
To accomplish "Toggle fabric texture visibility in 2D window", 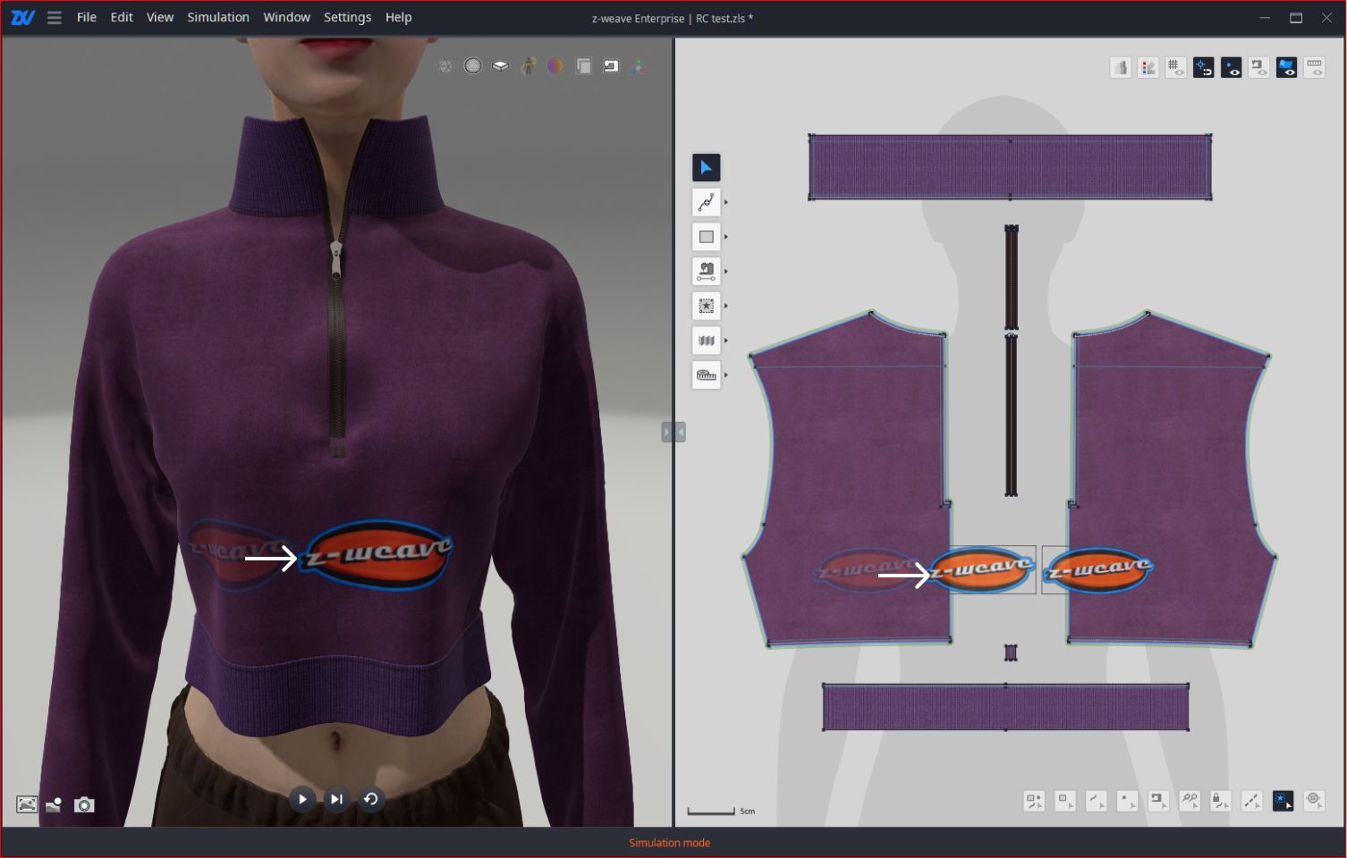I will coord(1287,68).
